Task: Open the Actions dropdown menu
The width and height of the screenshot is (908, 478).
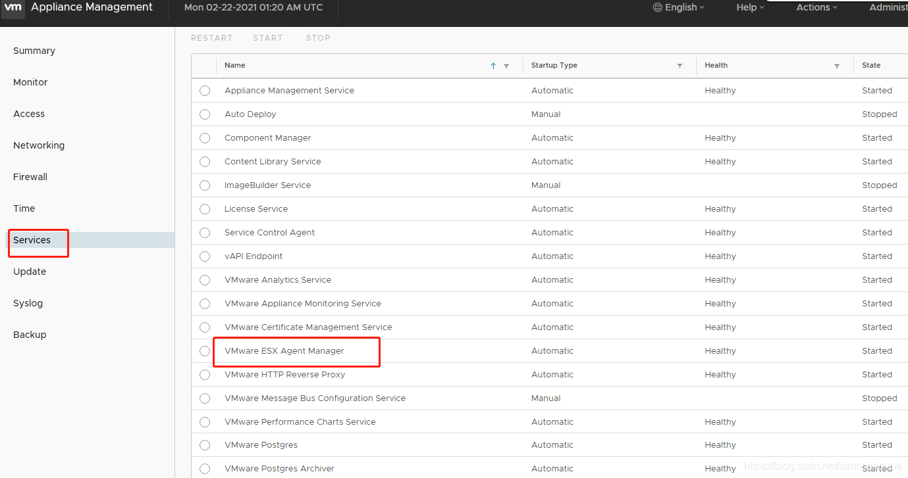Action: tap(816, 7)
